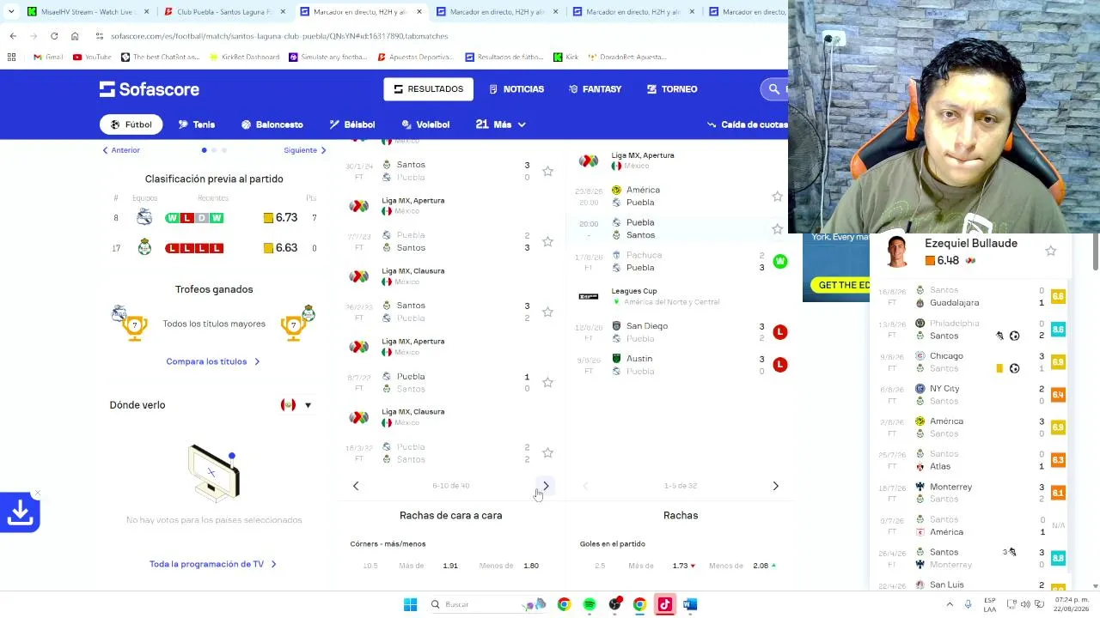Show next page of Puebla matches
The height and width of the screenshot is (618, 1100).
click(x=775, y=486)
